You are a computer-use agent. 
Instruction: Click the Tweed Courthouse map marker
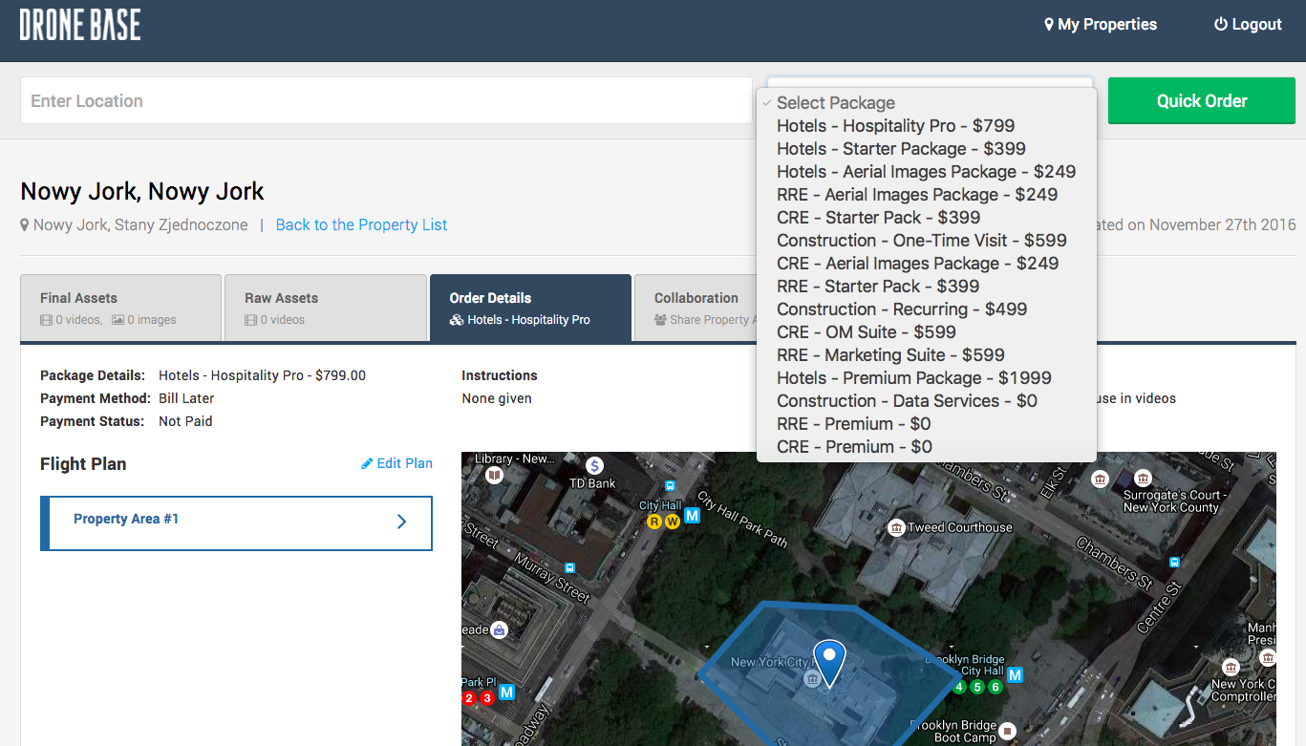(896, 527)
